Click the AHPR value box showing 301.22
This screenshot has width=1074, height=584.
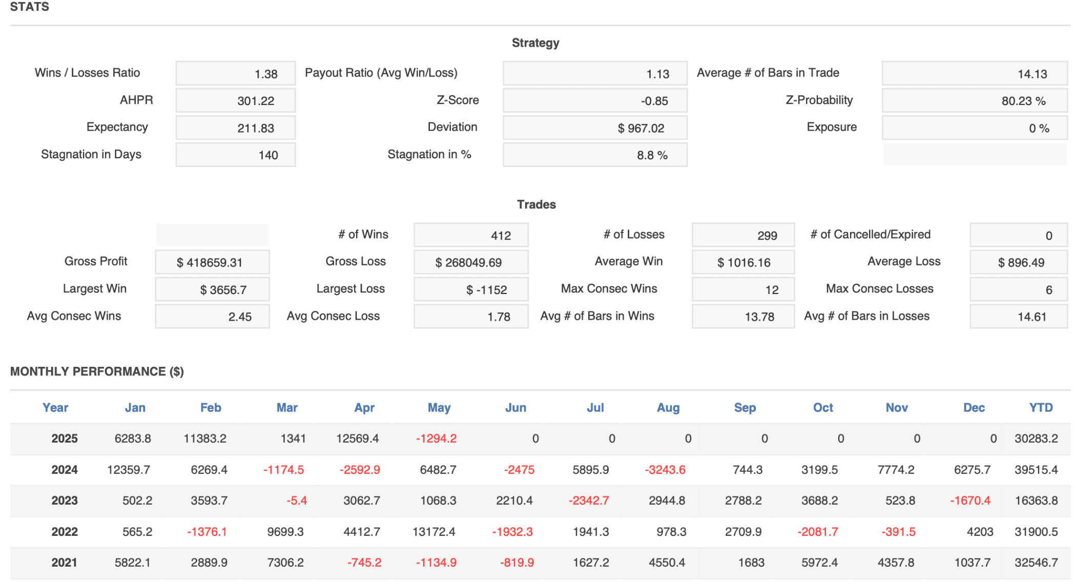point(235,101)
